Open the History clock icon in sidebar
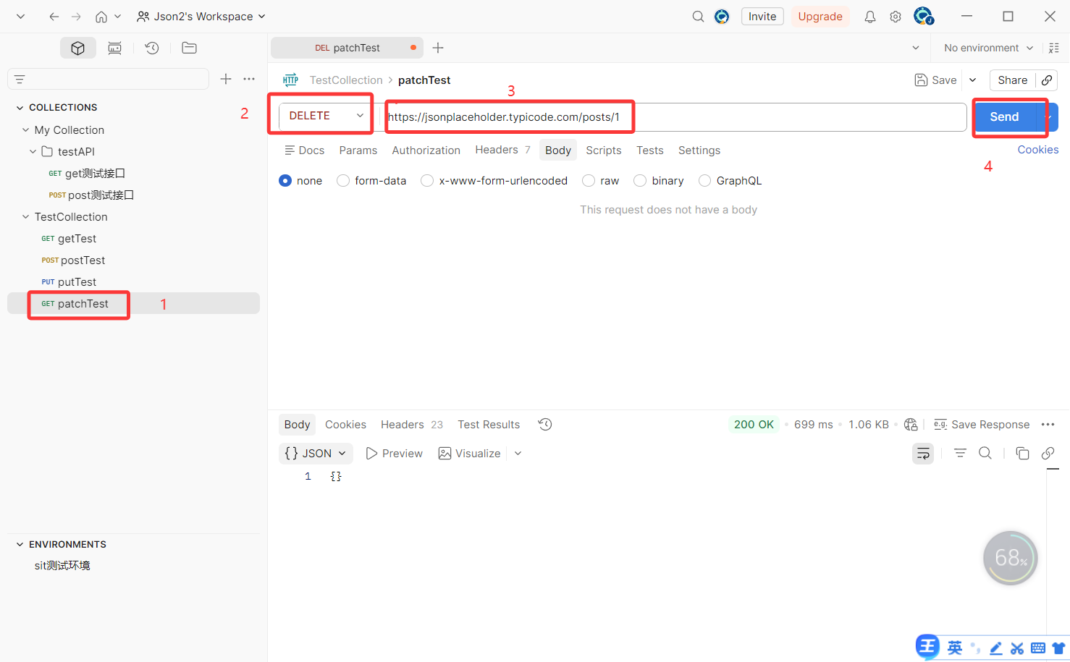The width and height of the screenshot is (1070, 662). pos(152,48)
